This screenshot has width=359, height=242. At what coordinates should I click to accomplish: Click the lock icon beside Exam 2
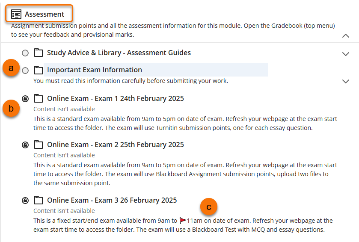point(25,145)
